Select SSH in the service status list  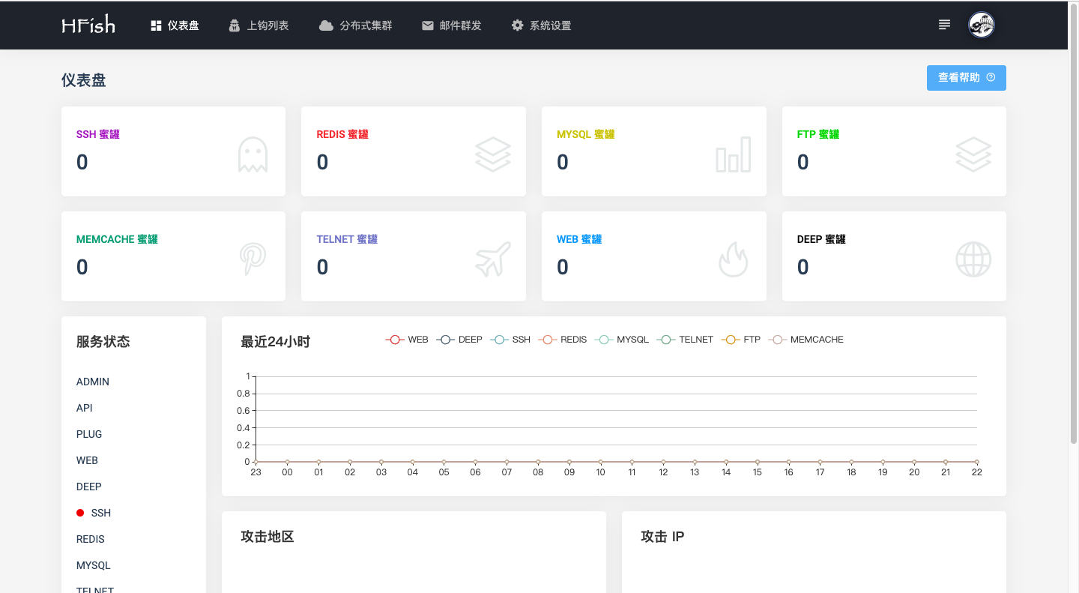pos(100,513)
